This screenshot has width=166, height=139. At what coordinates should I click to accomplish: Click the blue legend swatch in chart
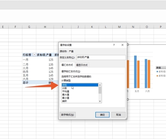157,71
